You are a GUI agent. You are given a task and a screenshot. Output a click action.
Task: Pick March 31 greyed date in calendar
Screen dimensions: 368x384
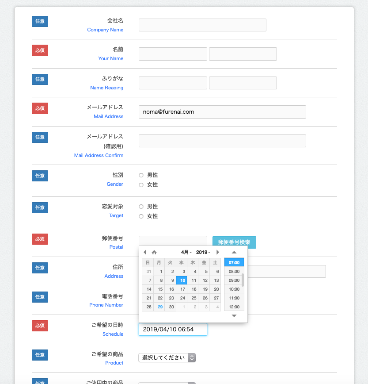pos(148,271)
